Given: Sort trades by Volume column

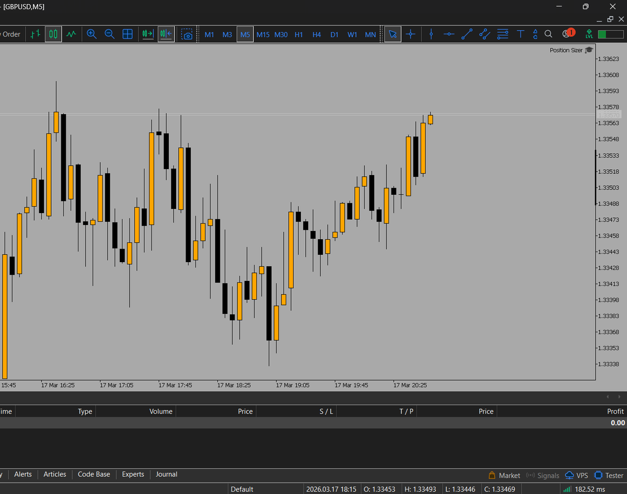Looking at the screenshot, I should coord(136,411).
